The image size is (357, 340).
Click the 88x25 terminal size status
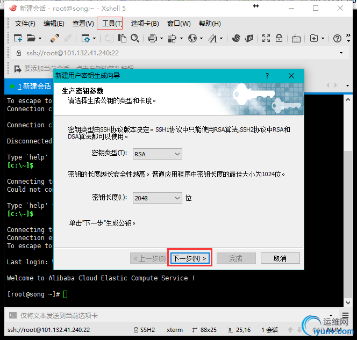pyautogui.click(x=204, y=330)
